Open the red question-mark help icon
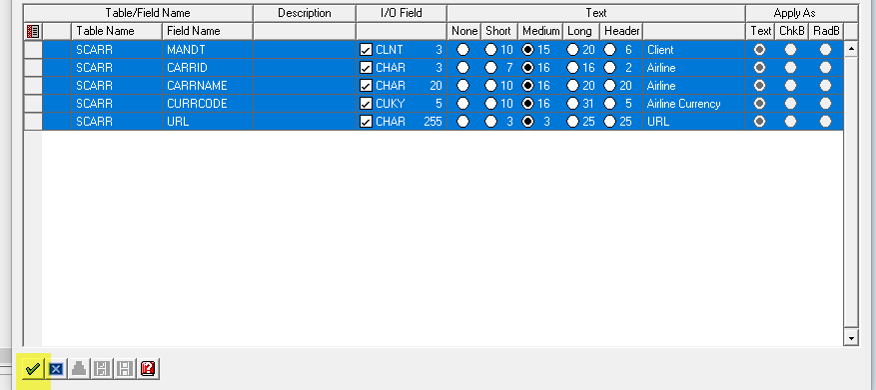Viewport: 876px width, 390px height. (148, 369)
